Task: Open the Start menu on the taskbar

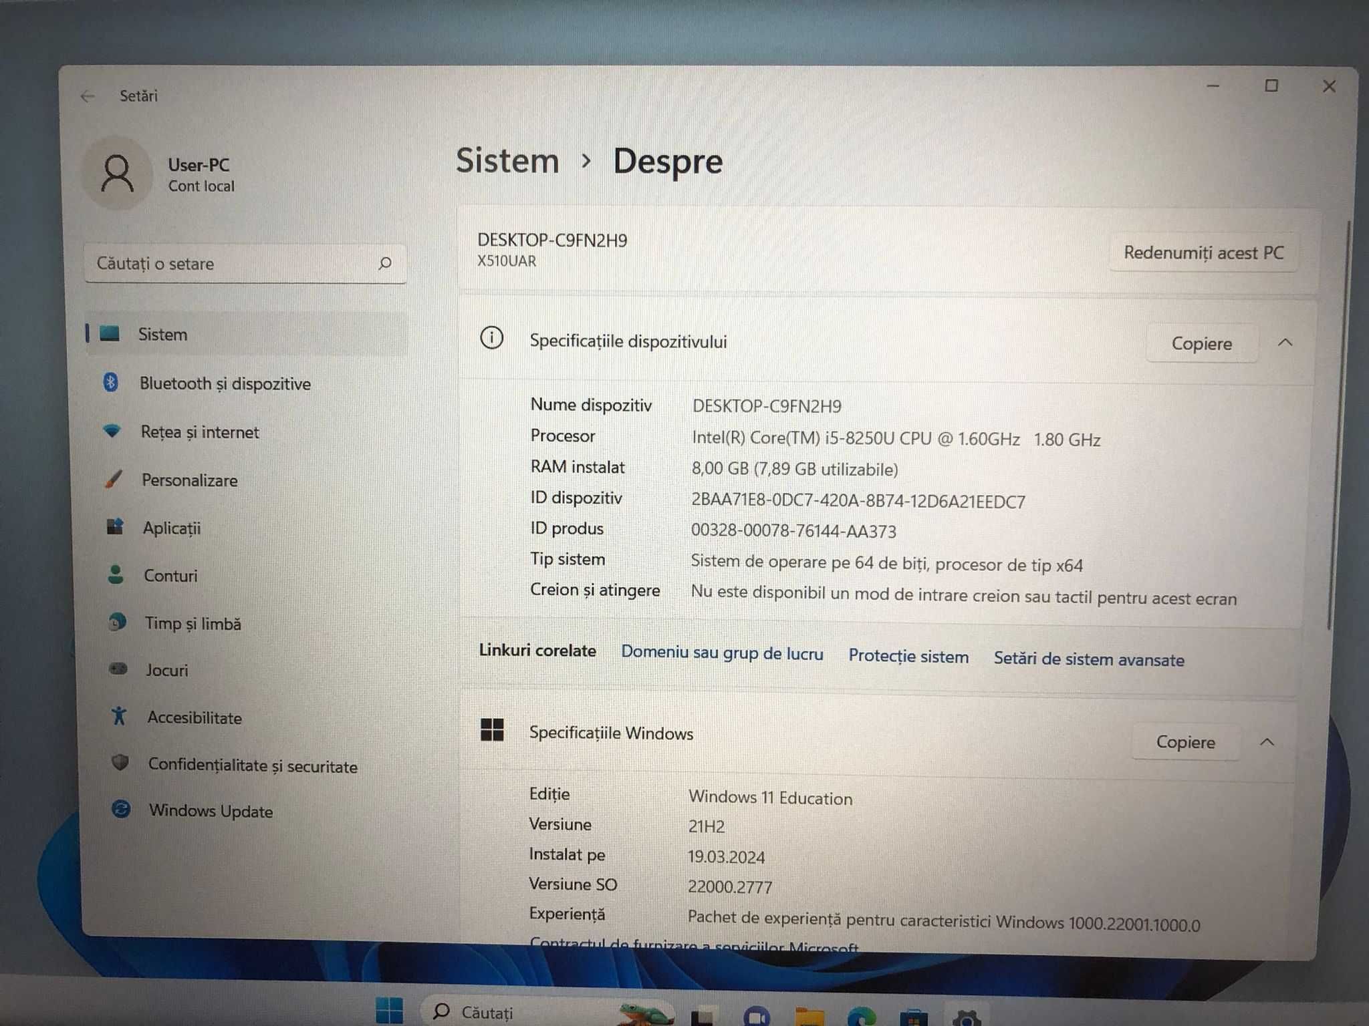Action: pos(388,1011)
